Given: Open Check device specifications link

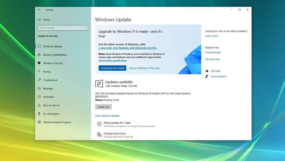Looking at the screenshot, I should click(x=113, y=60).
